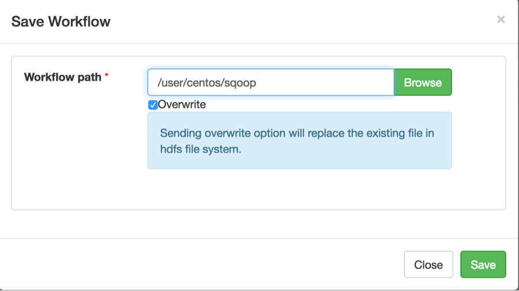The image size is (519, 291).
Task: Click the Workflow path input field
Action: [270, 82]
